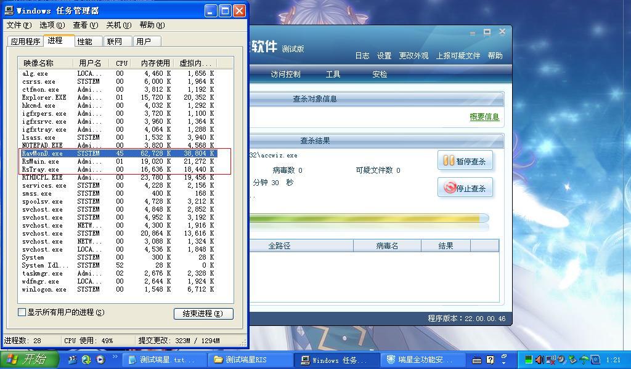631x369 pixels.
Task: Click the 全路径 results column header
Action: [301, 246]
